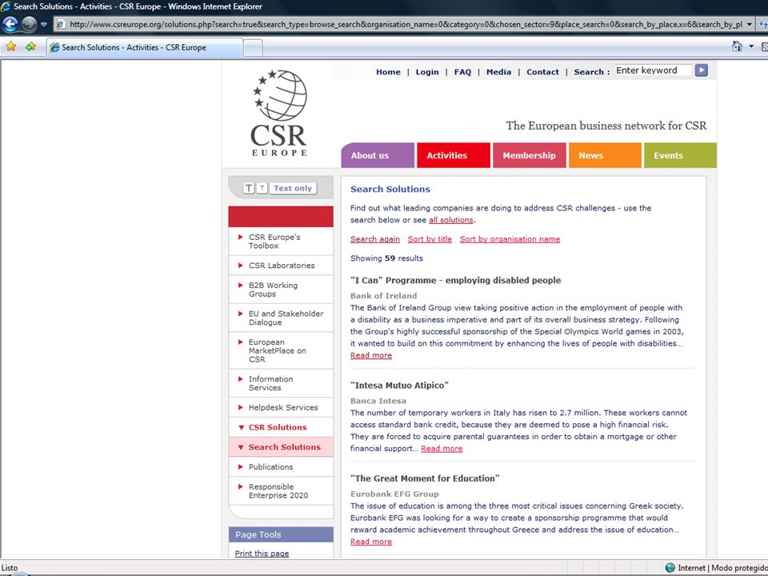The width and height of the screenshot is (768, 576).
Task: Open the Login link
Action: click(x=427, y=72)
